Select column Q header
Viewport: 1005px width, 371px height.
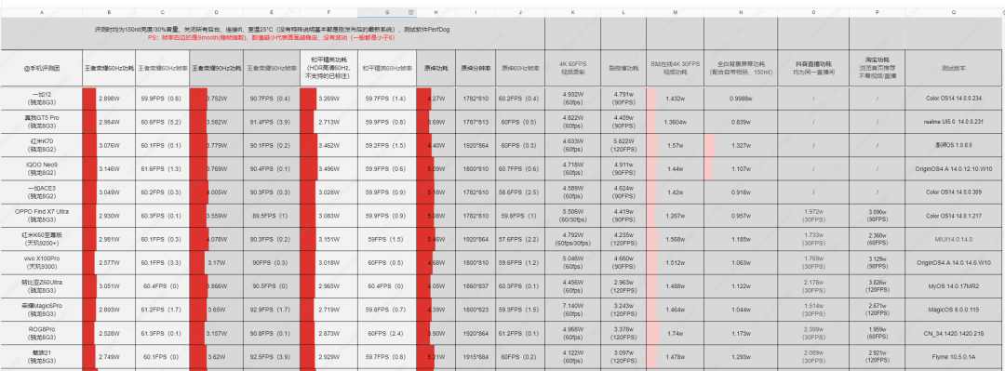click(954, 12)
